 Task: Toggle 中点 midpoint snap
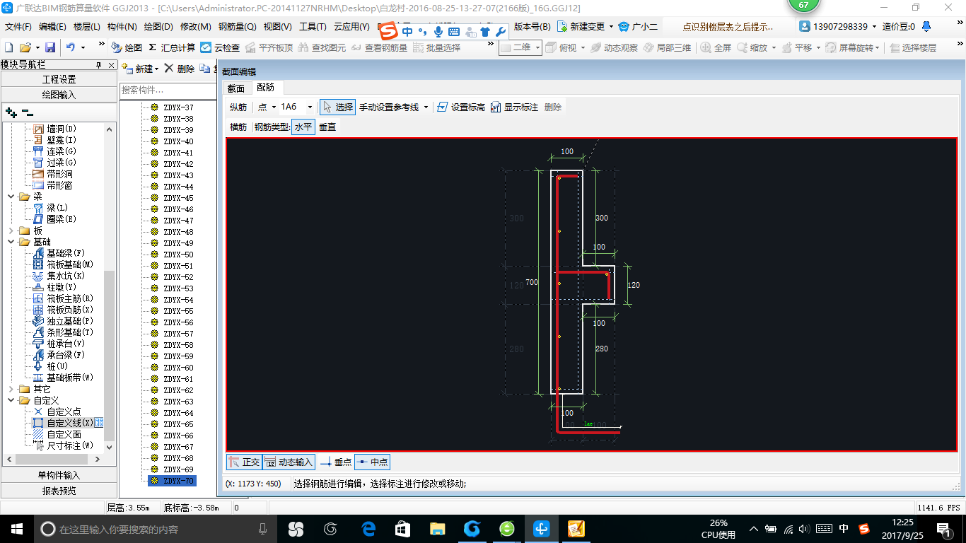(x=372, y=462)
